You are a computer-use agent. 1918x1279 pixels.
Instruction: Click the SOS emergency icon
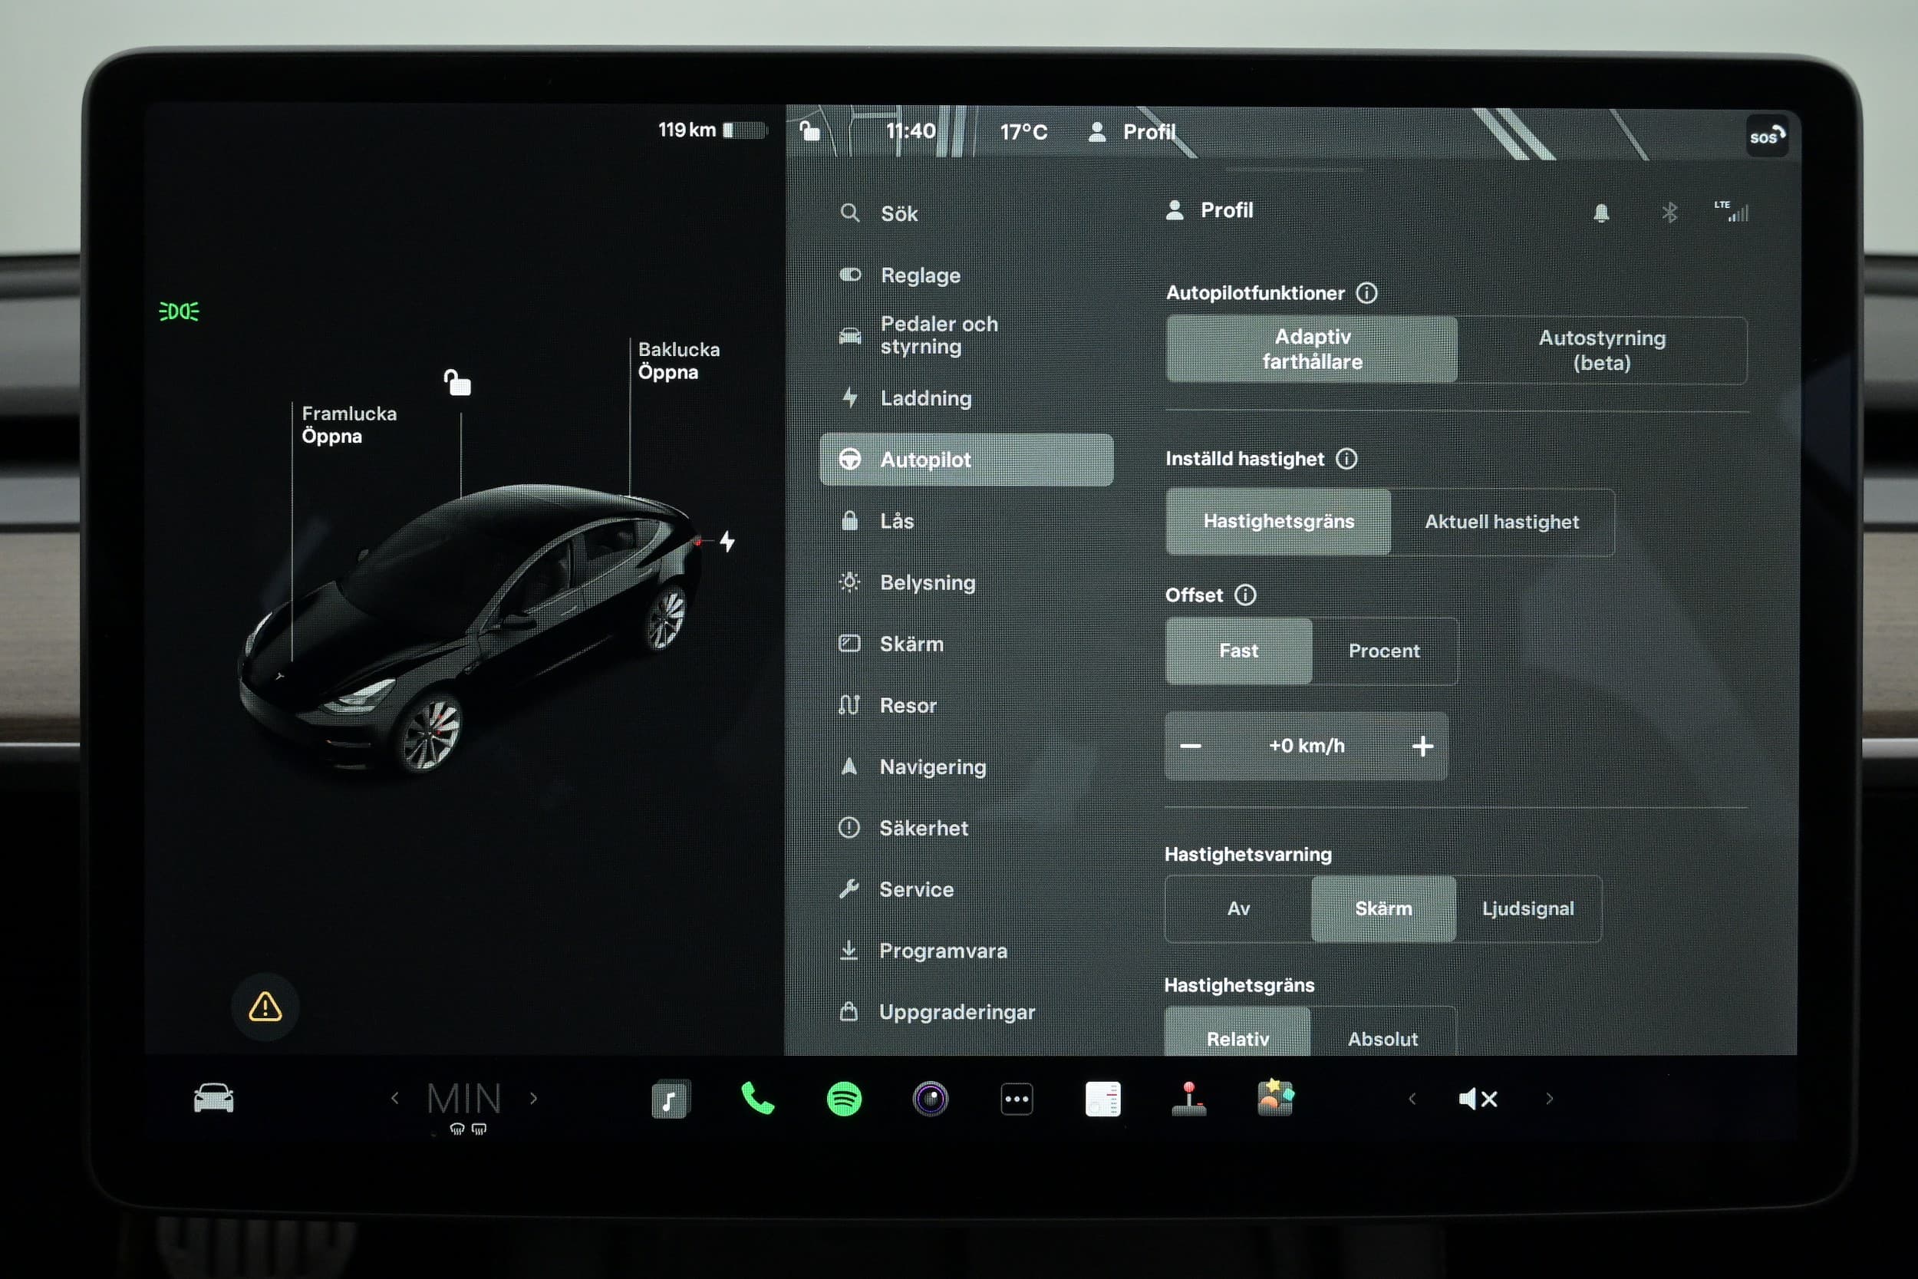click(1766, 137)
